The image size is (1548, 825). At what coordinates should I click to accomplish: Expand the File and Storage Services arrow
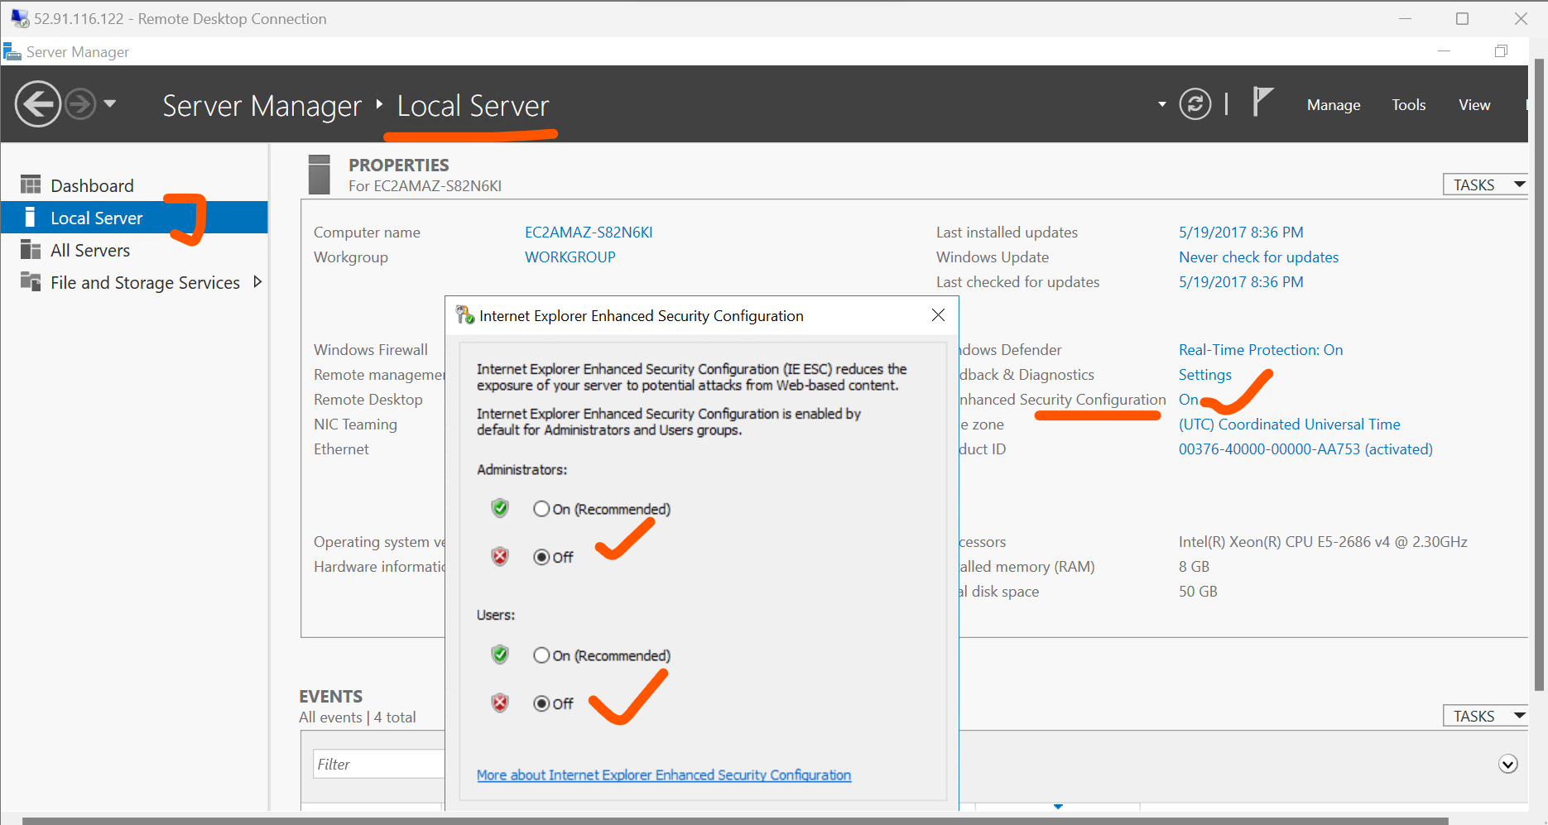257,282
